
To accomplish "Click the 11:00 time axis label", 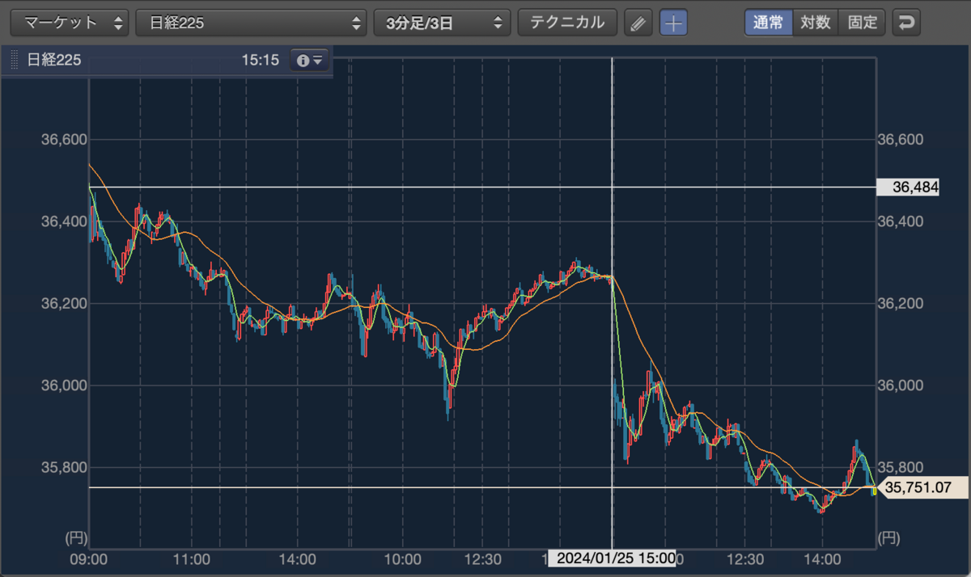I will point(193,558).
